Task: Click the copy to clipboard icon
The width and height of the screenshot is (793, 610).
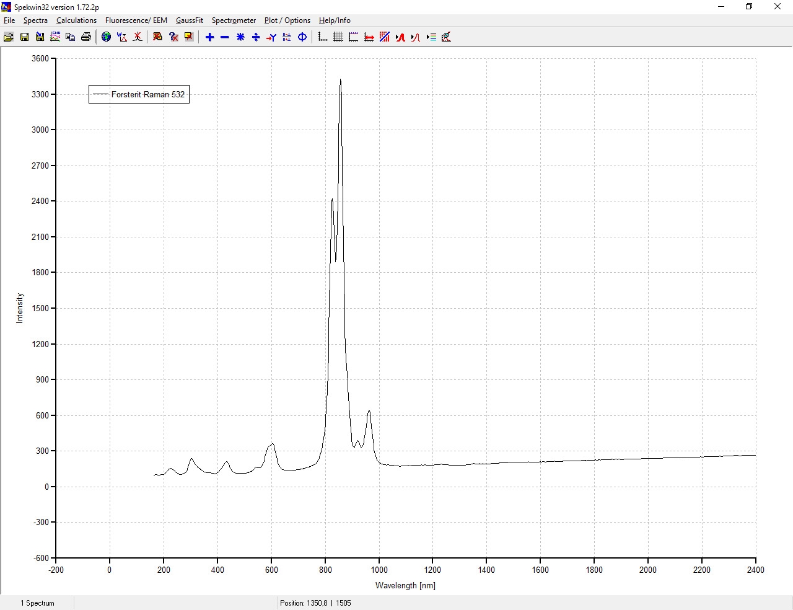Action: [x=71, y=37]
